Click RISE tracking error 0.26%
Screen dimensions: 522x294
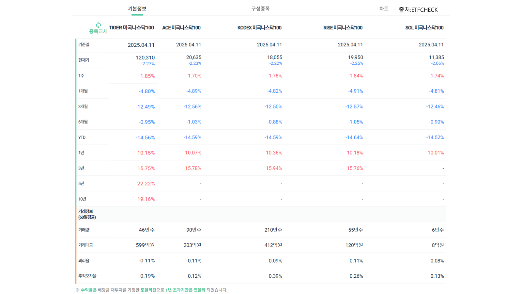tap(356, 276)
